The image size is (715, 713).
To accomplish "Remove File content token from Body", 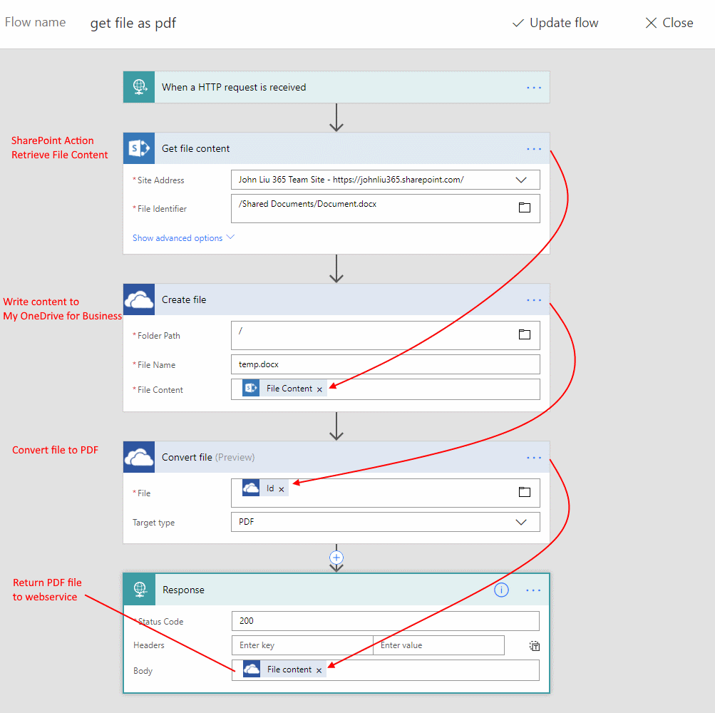I will pyautogui.click(x=319, y=670).
